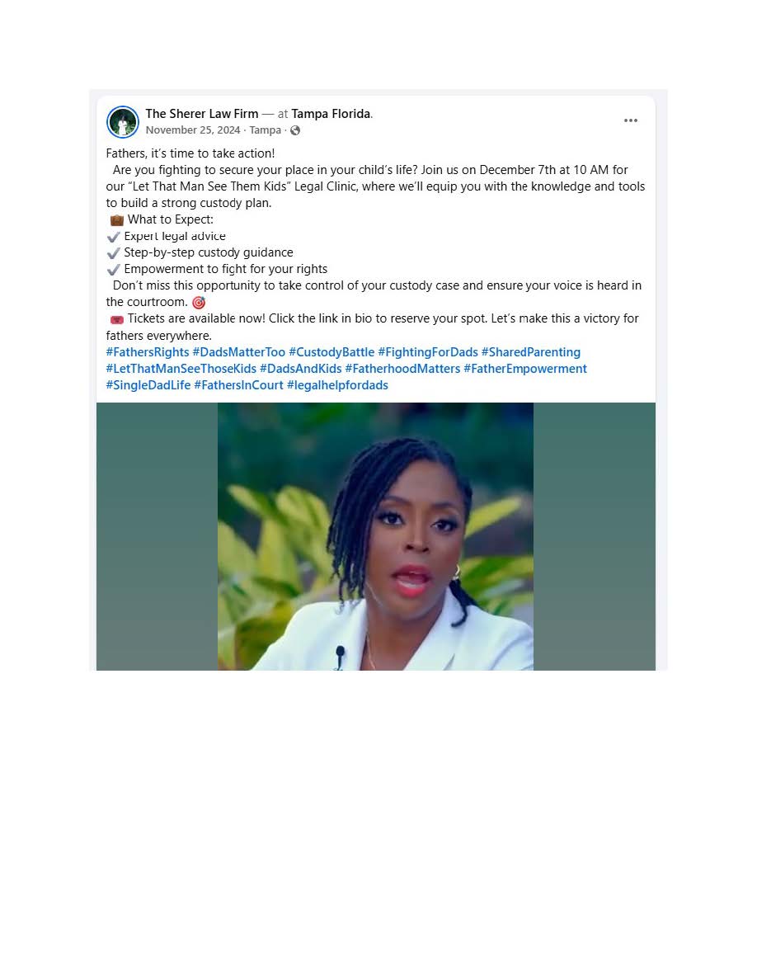Open the #SharedParenting hashtag
757x980 pixels.
(x=531, y=352)
